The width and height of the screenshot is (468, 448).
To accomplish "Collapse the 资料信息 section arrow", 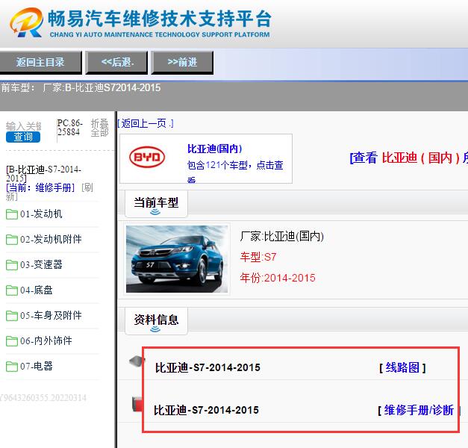I will (155, 329).
